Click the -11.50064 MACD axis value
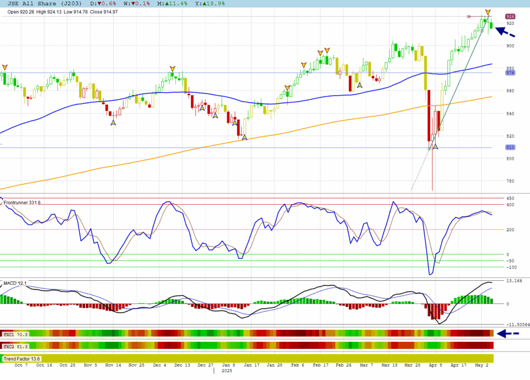The width and height of the screenshot is (530, 380). coord(518,325)
